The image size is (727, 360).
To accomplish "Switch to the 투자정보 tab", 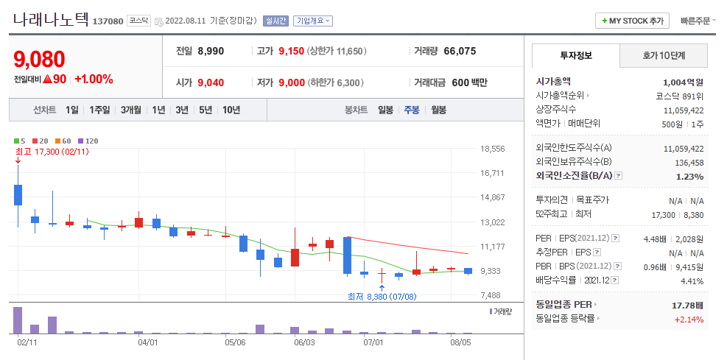I will click(576, 56).
